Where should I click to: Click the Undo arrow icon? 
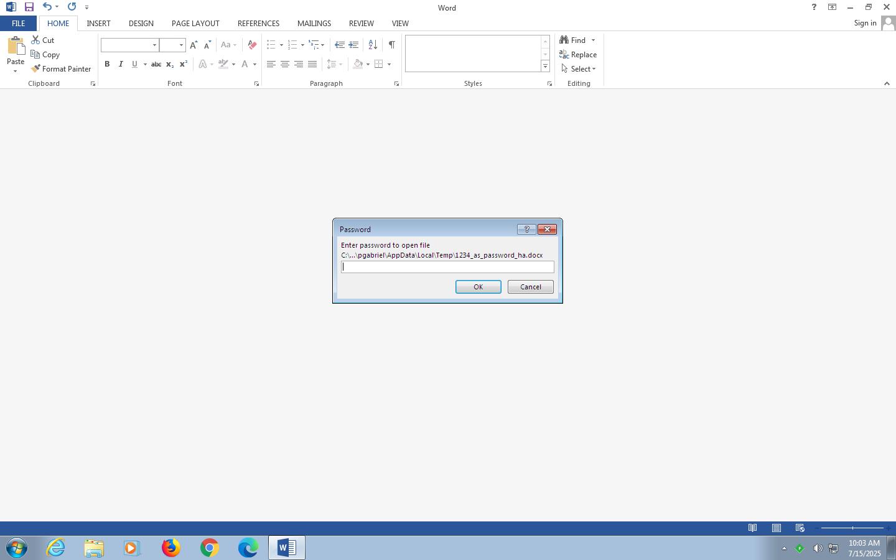click(x=47, y=7)
